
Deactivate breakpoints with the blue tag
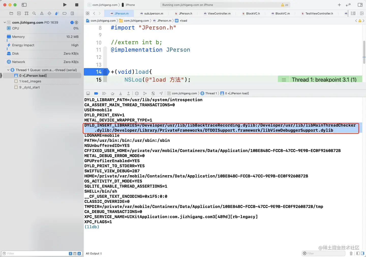pos(96,93)
